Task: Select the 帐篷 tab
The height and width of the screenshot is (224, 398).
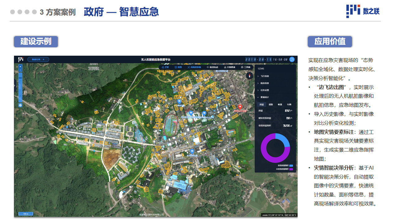Action: pos(280,105)
